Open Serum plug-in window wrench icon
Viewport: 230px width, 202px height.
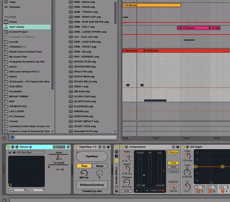point(17,147)
